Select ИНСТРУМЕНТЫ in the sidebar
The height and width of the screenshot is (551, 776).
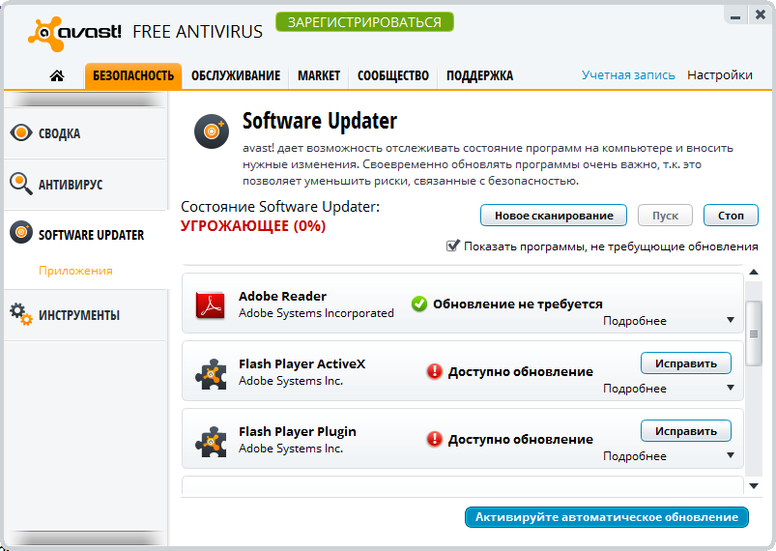tap(85, 315)
